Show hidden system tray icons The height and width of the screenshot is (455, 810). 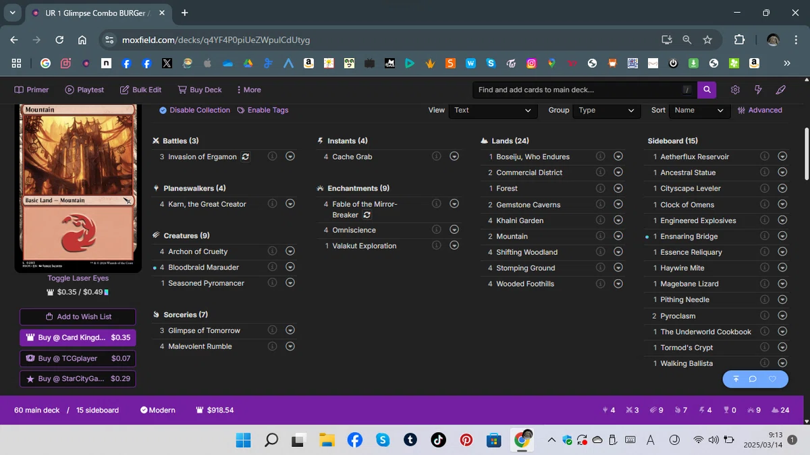(x=551, y=440)
